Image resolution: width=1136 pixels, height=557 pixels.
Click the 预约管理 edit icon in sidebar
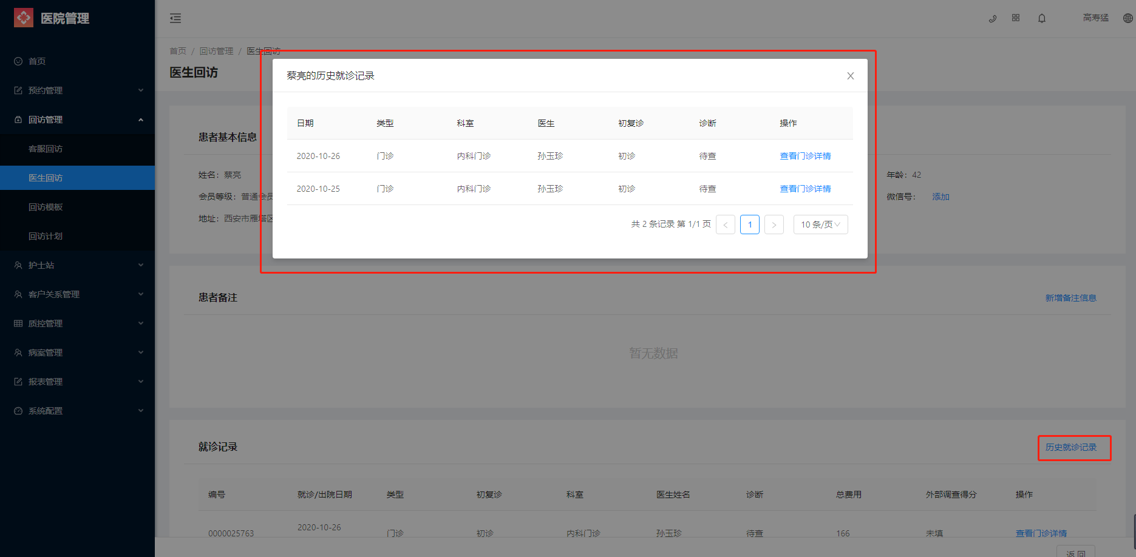coord(18,90)
